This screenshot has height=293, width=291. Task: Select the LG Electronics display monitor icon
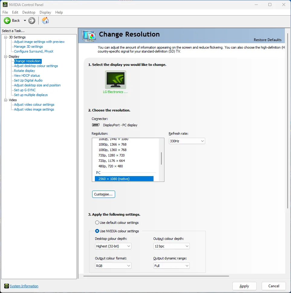(115, 80)
